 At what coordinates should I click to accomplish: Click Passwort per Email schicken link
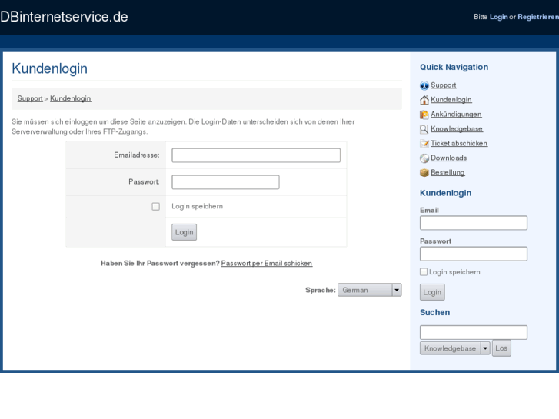tap(267, 263)
